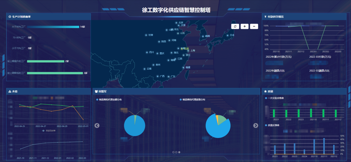Screen dimensions: 351x162
Task: Select the 广西 map marker
Action: (x=158, y=76)
